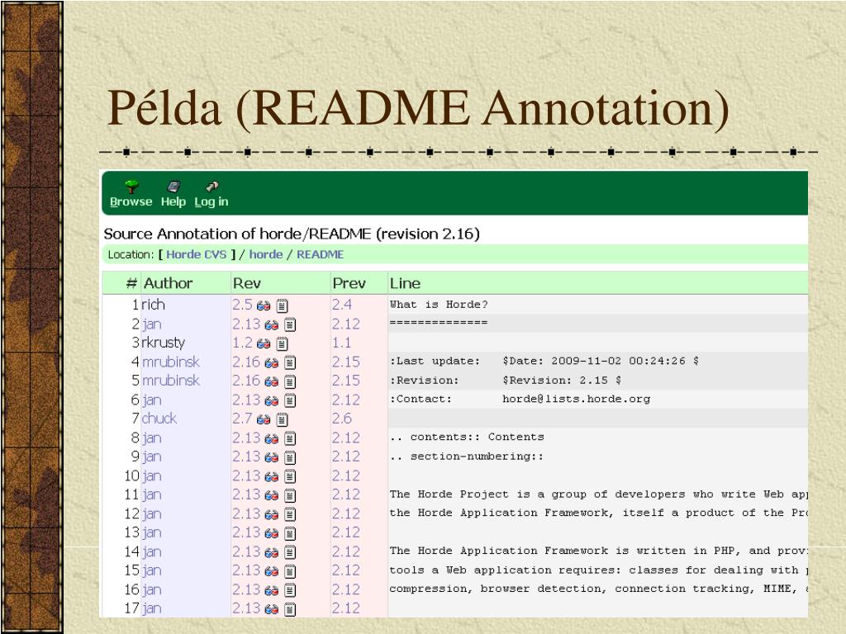The image size is (846, 634).
Task: Click the horde@lists.horde.org contact text
Action: tap(576, 400)
